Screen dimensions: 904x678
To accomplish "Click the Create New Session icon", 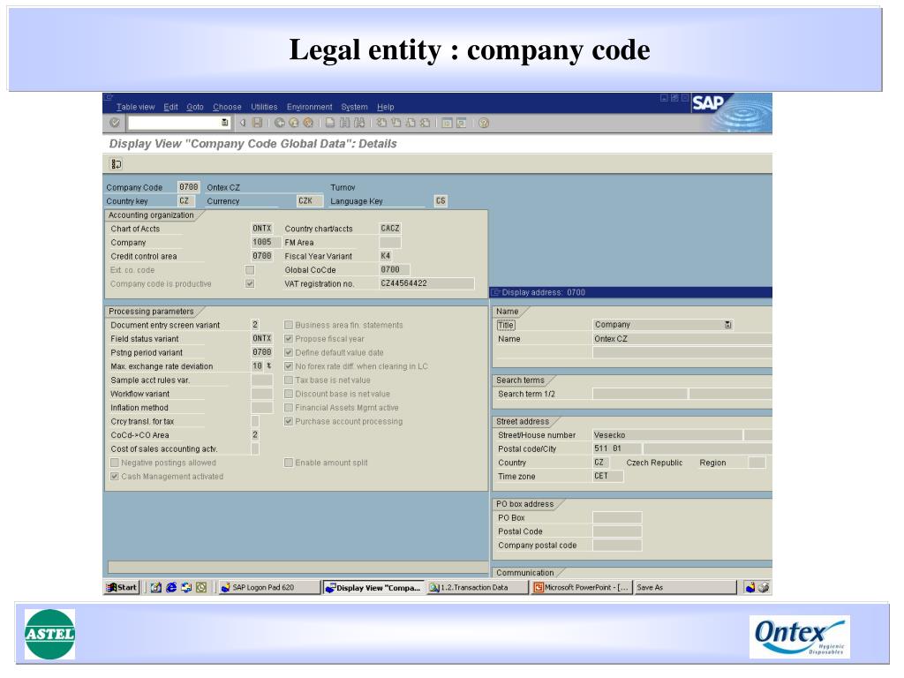I will click(x=447, y=123).
